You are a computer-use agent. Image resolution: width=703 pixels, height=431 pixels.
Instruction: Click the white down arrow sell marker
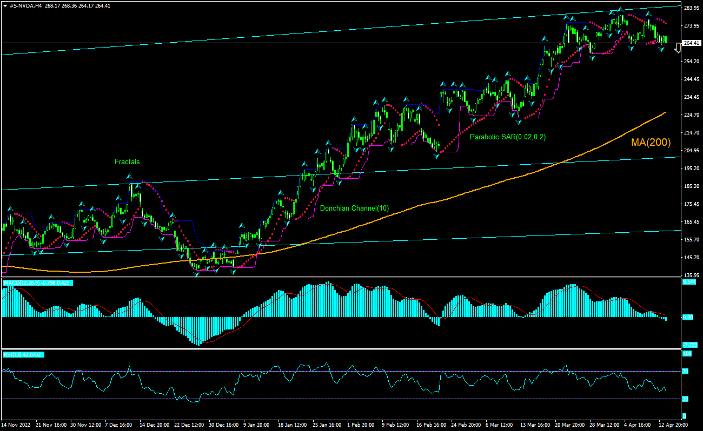pos(678,49)
